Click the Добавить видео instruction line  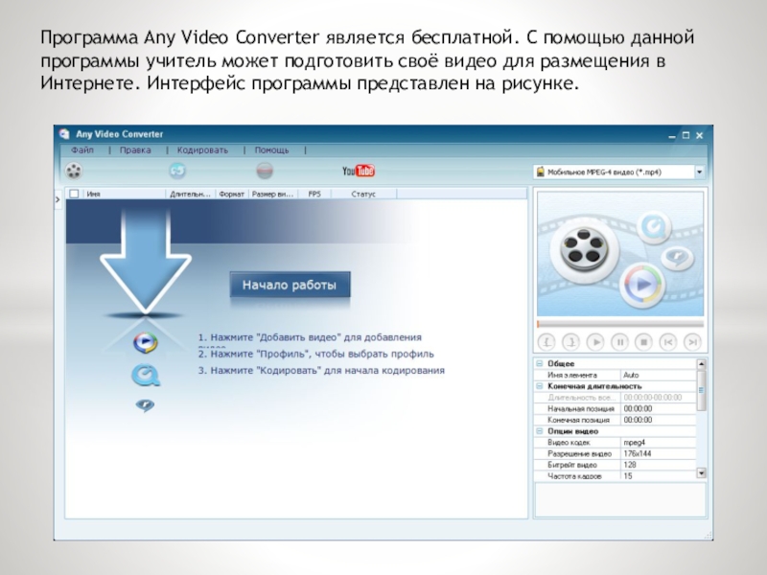coord(310,337)
